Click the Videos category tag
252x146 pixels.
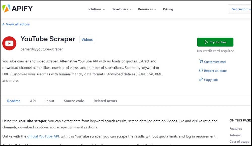[87, 39]
